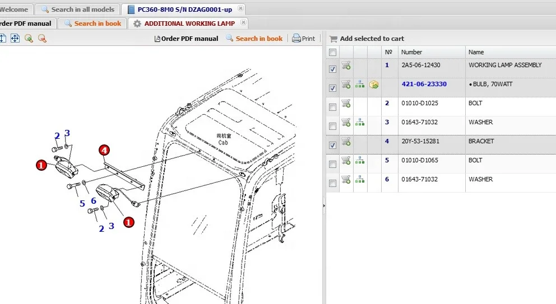This screenshot has height=304, width=556.
Task: Add WASHER number 3 to cart via cart icon
Action: pos(346,123)
